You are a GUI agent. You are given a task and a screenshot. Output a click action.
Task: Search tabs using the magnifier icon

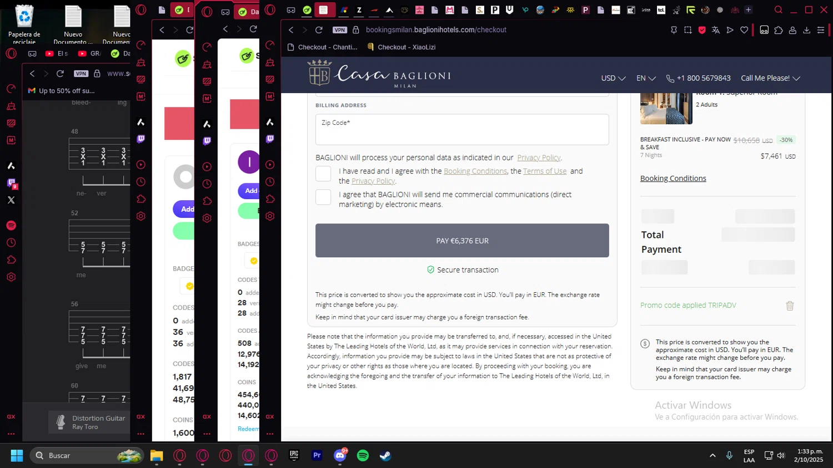(x=779, y=10)
